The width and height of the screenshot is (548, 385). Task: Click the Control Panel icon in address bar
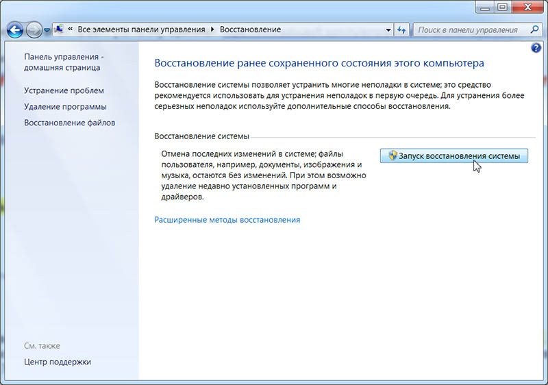60,30
